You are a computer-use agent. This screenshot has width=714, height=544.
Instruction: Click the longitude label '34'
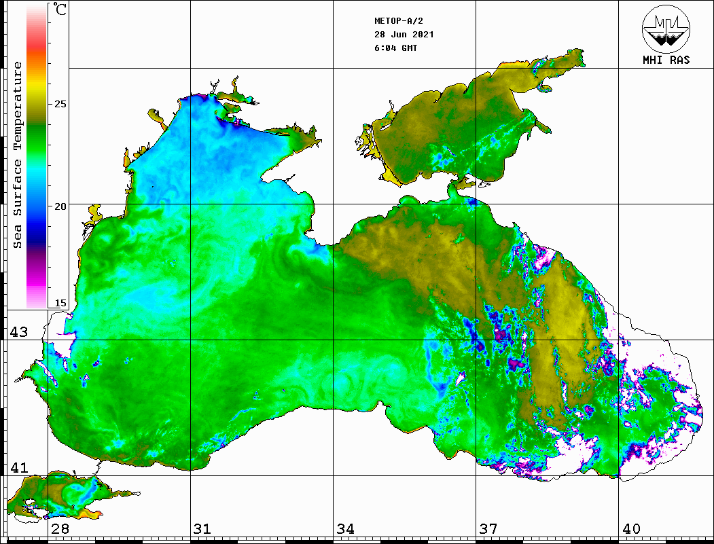tap(345, 528)
